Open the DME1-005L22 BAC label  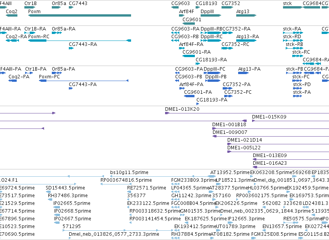coord(244,148)
